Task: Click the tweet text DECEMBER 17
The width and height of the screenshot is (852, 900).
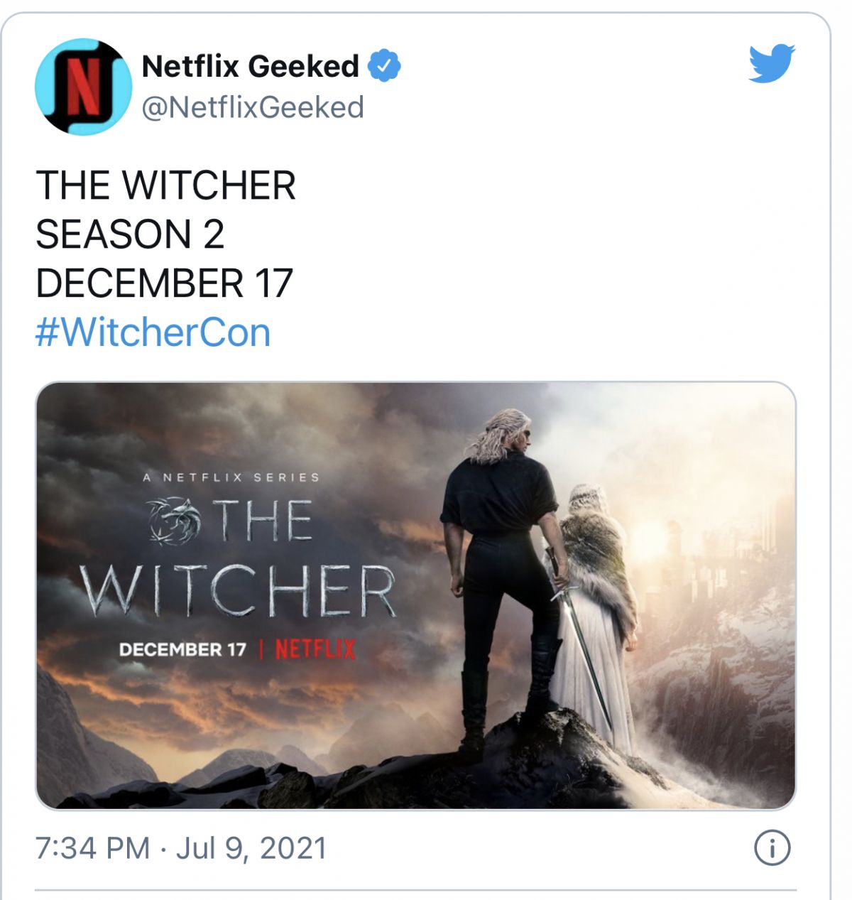Action: (164, 283)
